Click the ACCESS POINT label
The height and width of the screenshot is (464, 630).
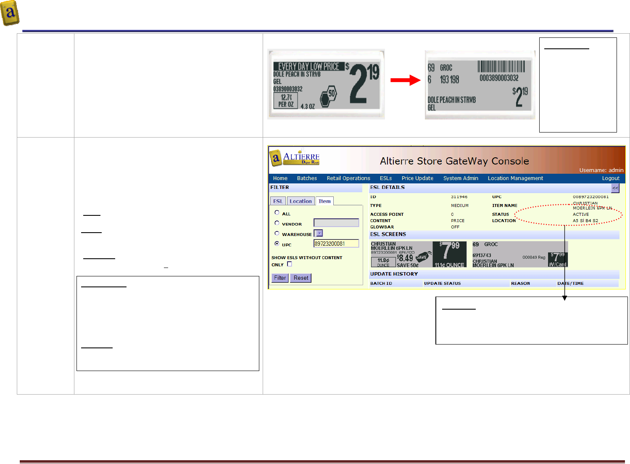click(387, 215)
